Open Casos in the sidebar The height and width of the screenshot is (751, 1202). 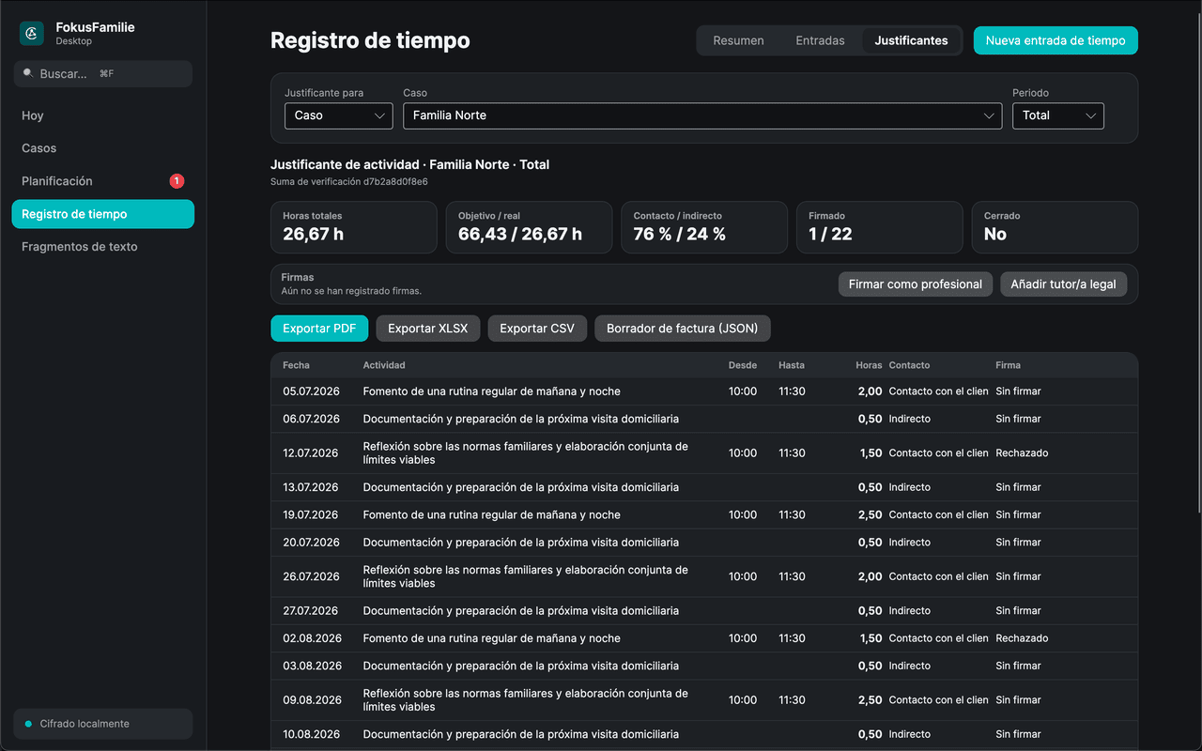pos(103,148)
